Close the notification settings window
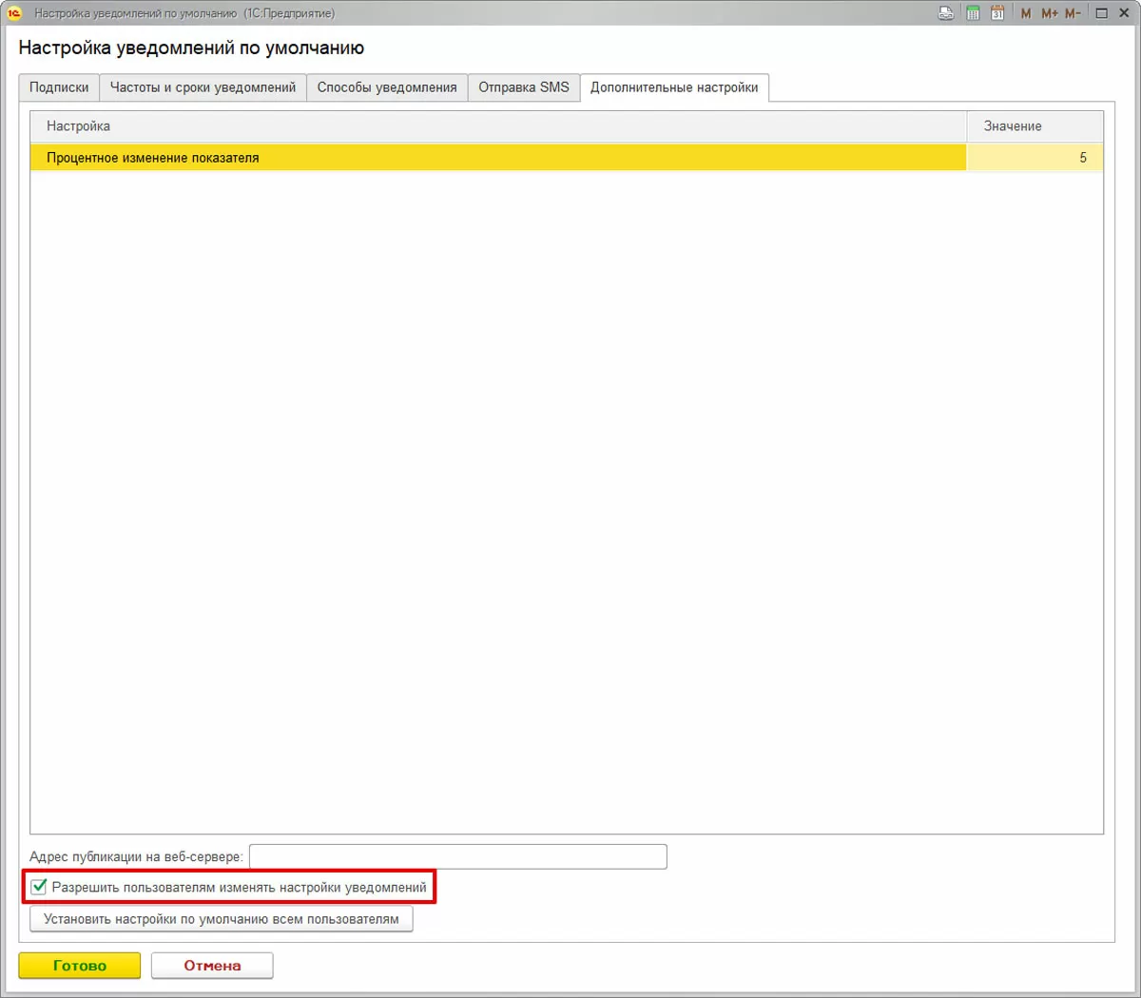 point(1124,13)
